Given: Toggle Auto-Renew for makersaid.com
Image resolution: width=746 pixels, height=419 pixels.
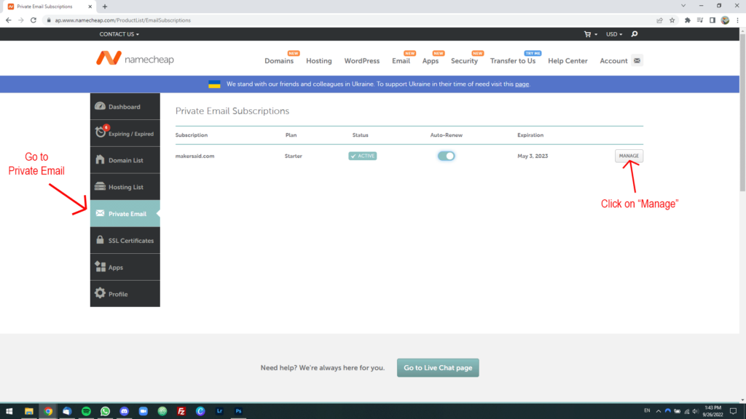Looking at the screenshot, I should click(447, 156).
